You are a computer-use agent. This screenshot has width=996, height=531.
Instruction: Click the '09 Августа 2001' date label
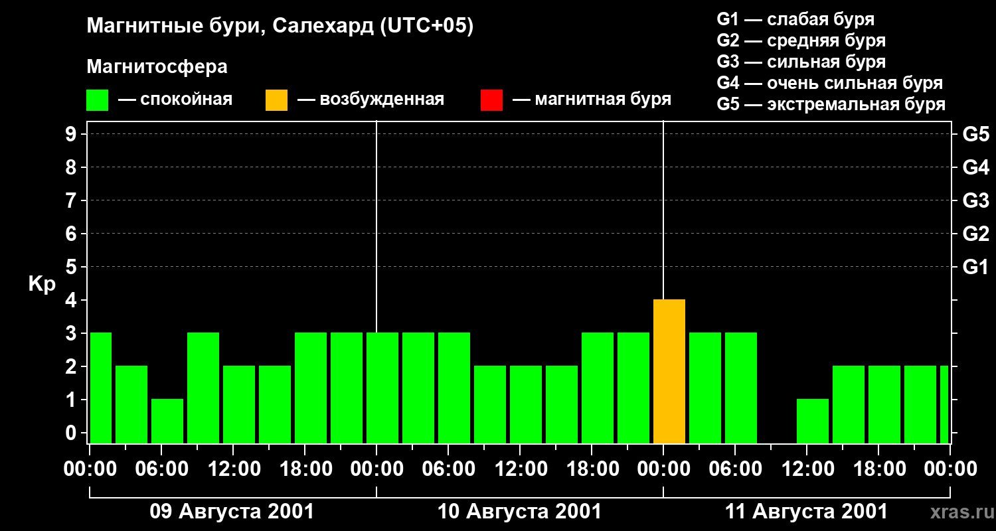pyautogui.click(x=232, y=512)
